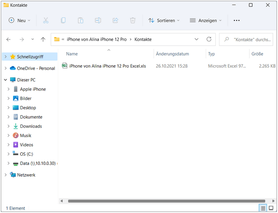Click the horizontal scrollbar thumb
The image size is (278, 213).
[167, 201]
